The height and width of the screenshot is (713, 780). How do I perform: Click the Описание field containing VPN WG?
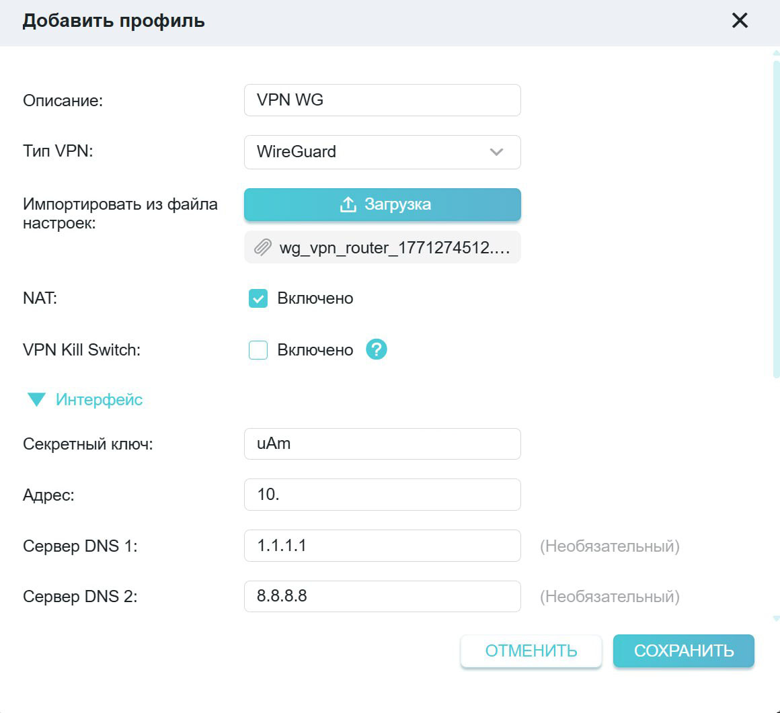click(382, 100)
